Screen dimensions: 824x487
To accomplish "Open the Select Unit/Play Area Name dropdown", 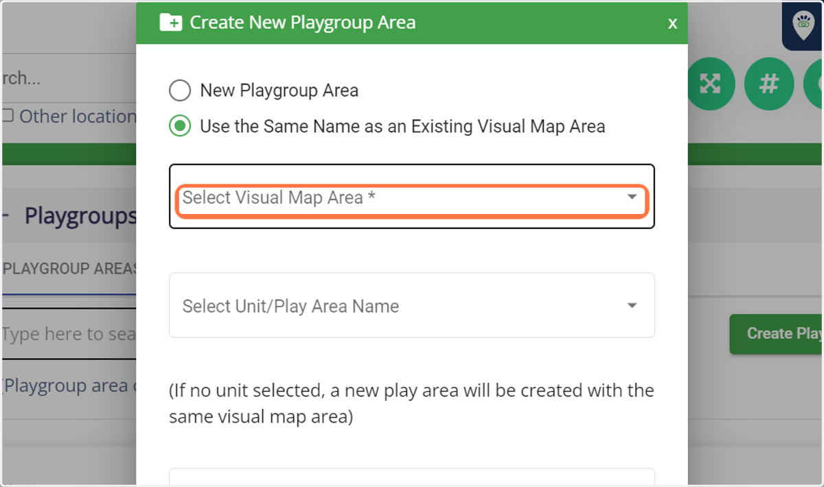I will point(412,305).
